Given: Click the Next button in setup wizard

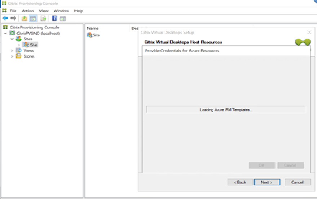Looking at the screenshot, I should (267, 182).
